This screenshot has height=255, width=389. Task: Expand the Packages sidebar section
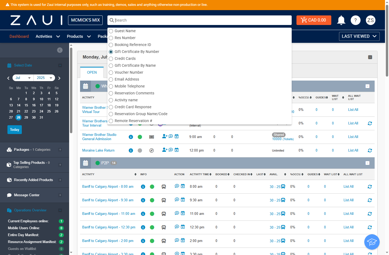point(60,150)
